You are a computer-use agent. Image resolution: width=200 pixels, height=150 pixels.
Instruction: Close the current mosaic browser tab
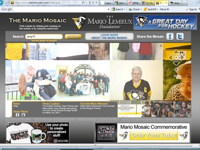click(166, 3)
